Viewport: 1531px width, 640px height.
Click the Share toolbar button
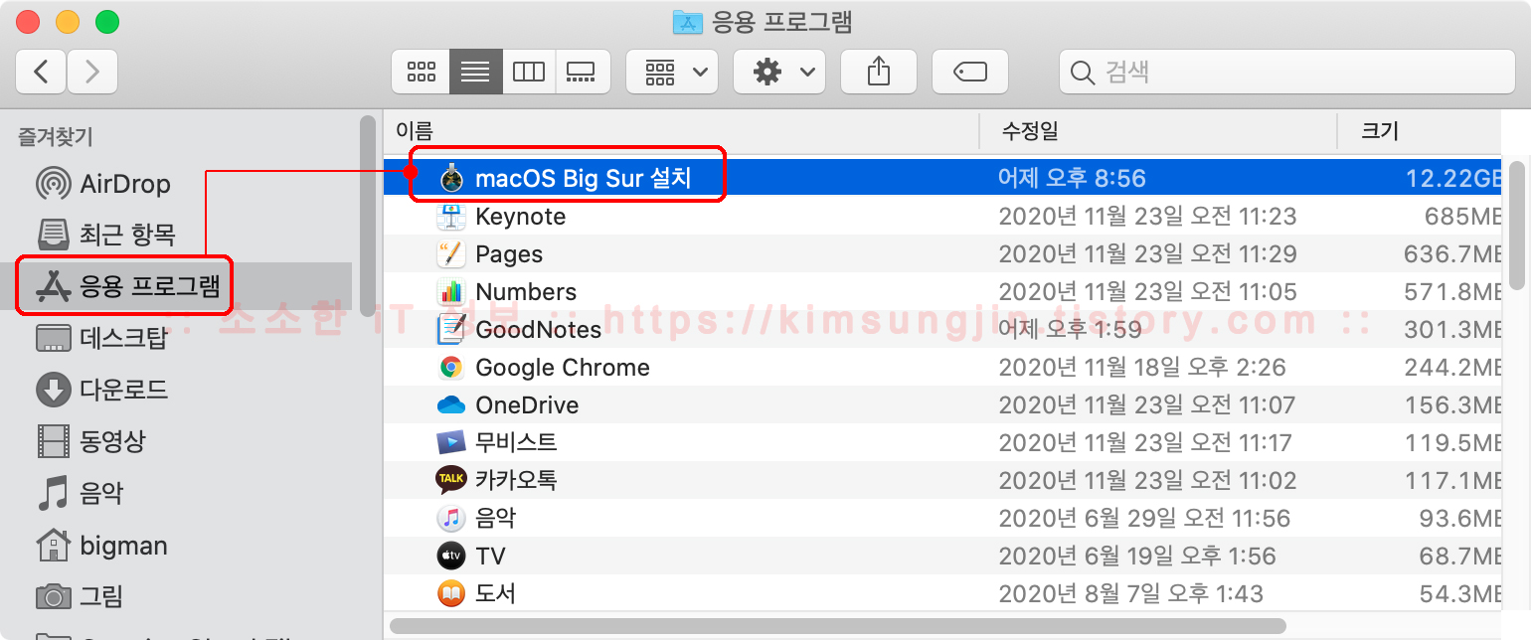coord(878,72)
